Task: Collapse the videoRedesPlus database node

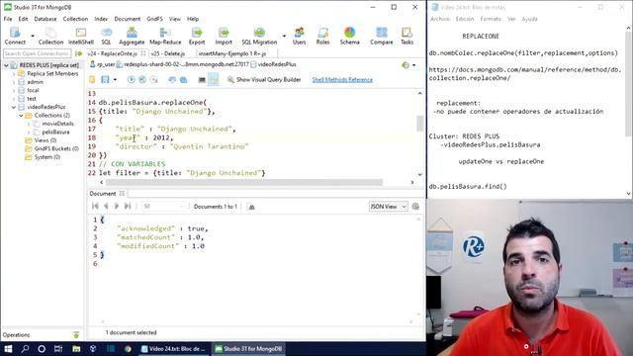Action: 14,107
